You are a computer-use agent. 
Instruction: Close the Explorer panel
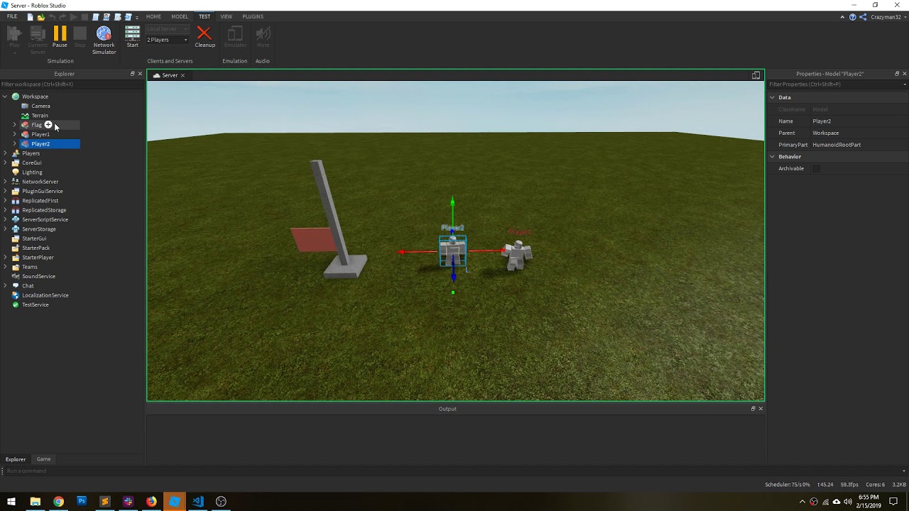[140, 74]
